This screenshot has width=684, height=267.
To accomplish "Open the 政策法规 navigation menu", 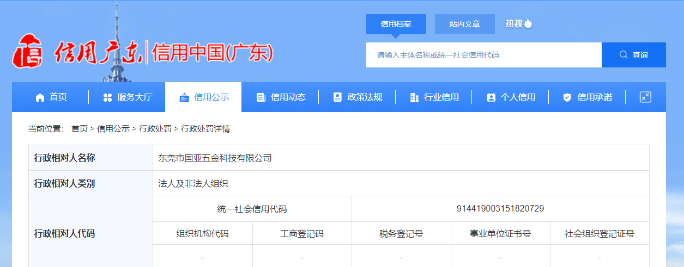I will 357,97.
